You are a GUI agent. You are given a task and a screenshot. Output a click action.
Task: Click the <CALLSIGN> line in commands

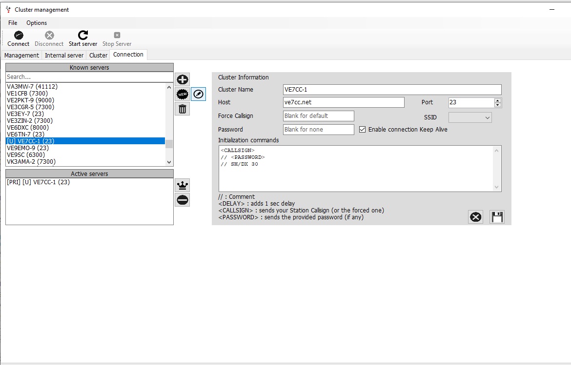point(238,150)
